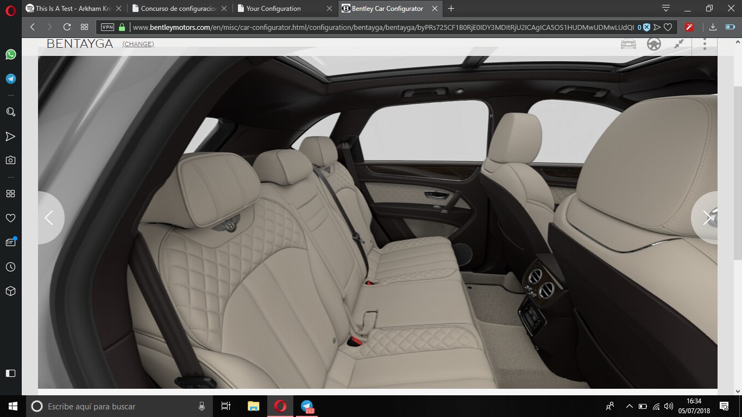
Task: Show previous interior image arrow
Action: 50,218
